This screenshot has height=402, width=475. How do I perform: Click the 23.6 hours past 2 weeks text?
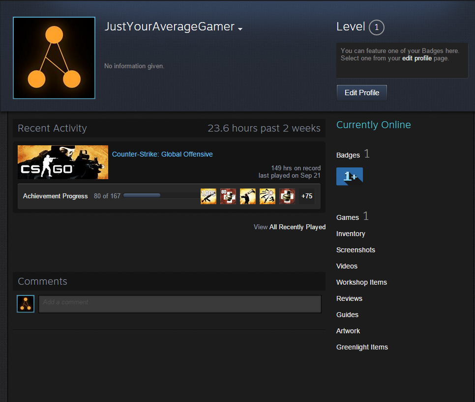pyautogui.click(x=264, y=128)
